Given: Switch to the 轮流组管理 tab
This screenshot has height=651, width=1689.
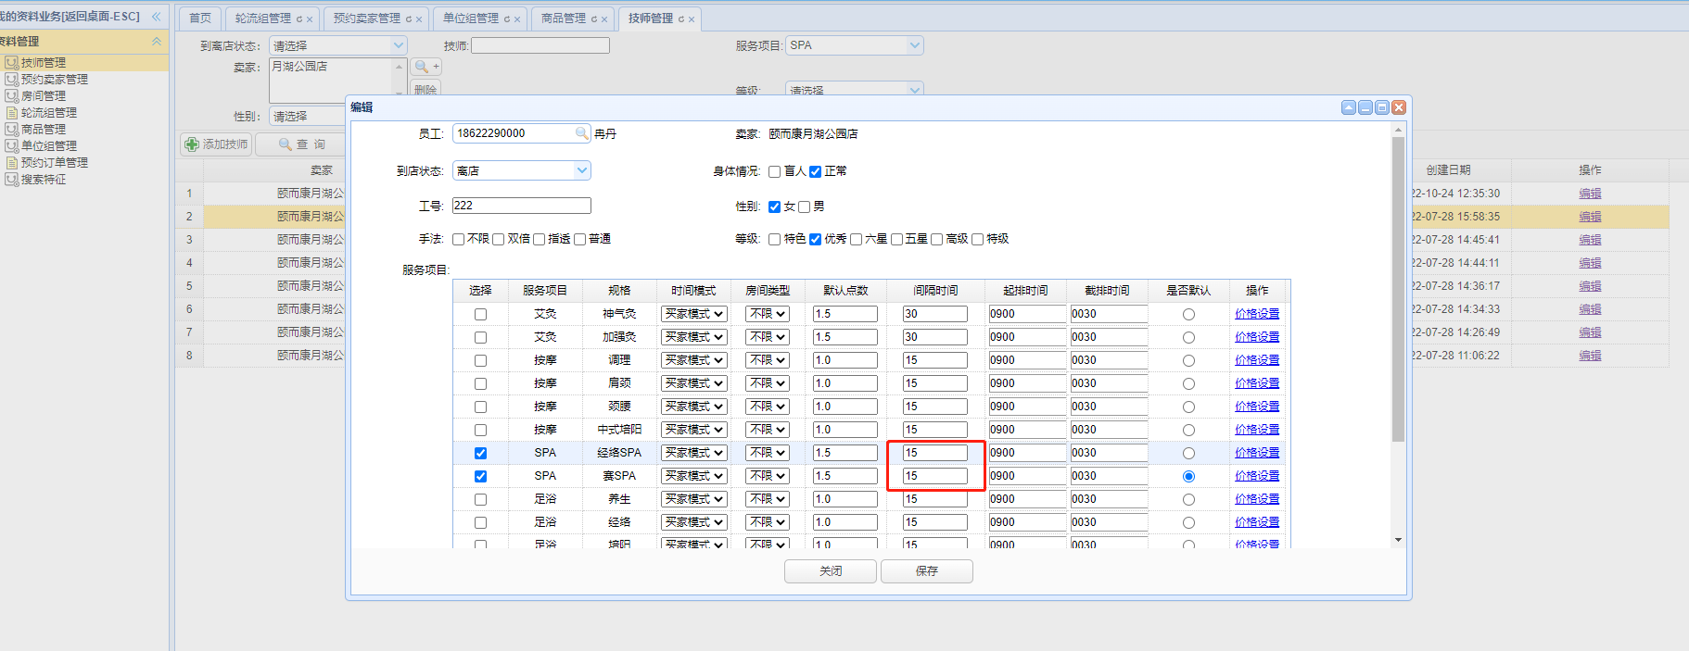Looking at the screenshot, I should (263, 19).
